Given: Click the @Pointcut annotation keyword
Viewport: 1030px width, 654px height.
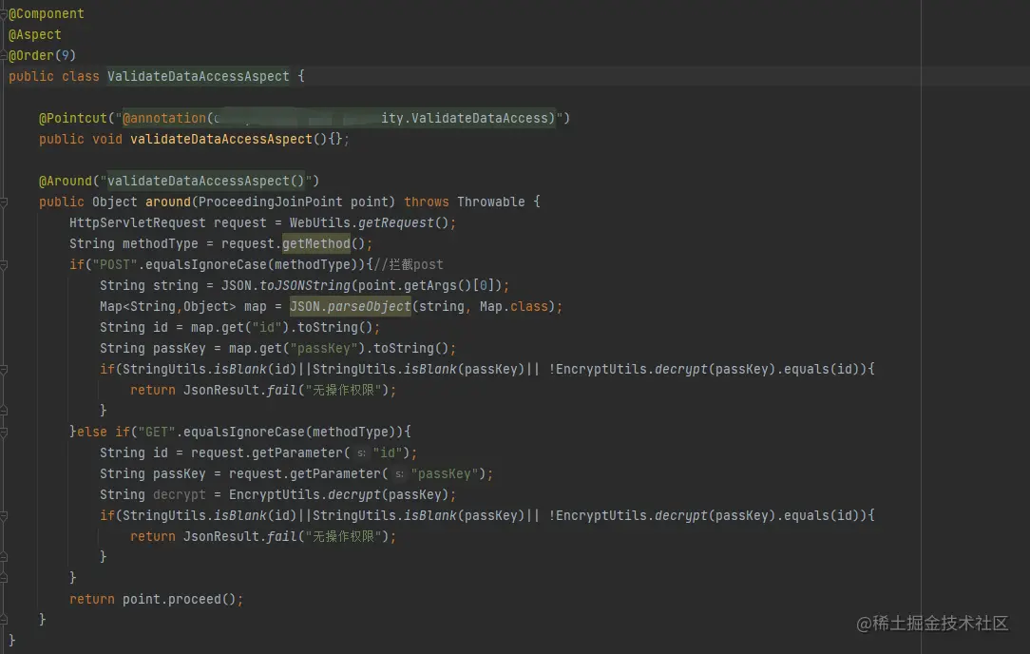Looking at the screenshot, I should coord(73,118).
